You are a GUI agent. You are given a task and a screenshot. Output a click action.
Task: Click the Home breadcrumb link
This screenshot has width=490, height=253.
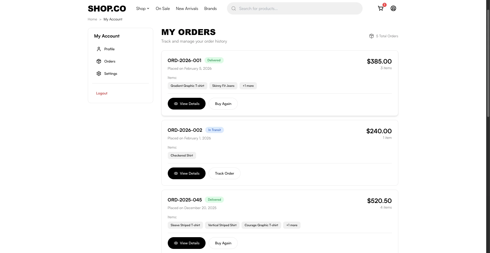point(92,19)
